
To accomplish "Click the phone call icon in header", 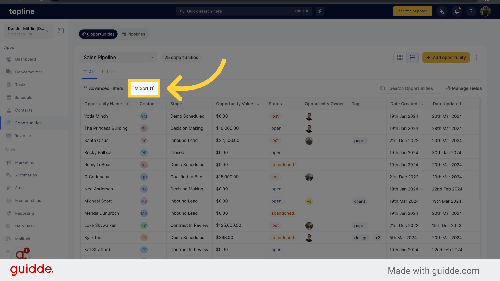I will [x=442, y=11].
